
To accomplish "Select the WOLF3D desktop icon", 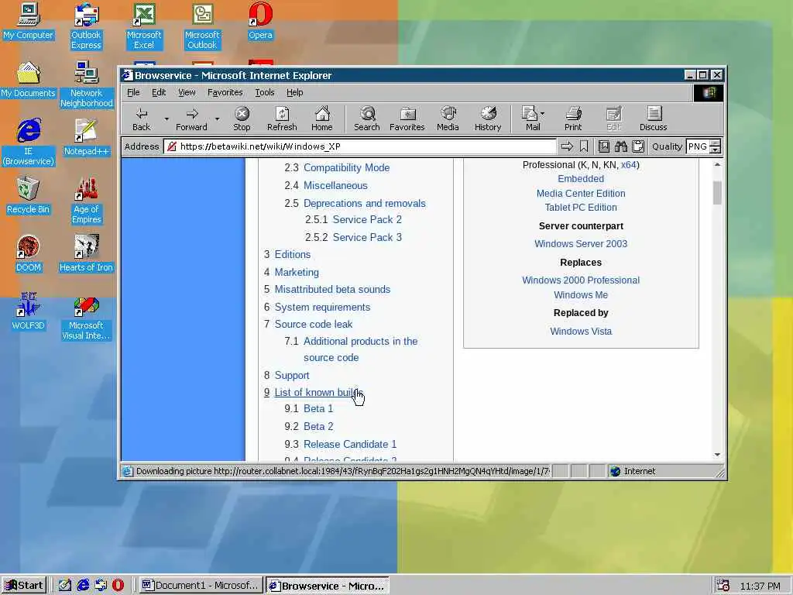I will click(x=28, y=311).
